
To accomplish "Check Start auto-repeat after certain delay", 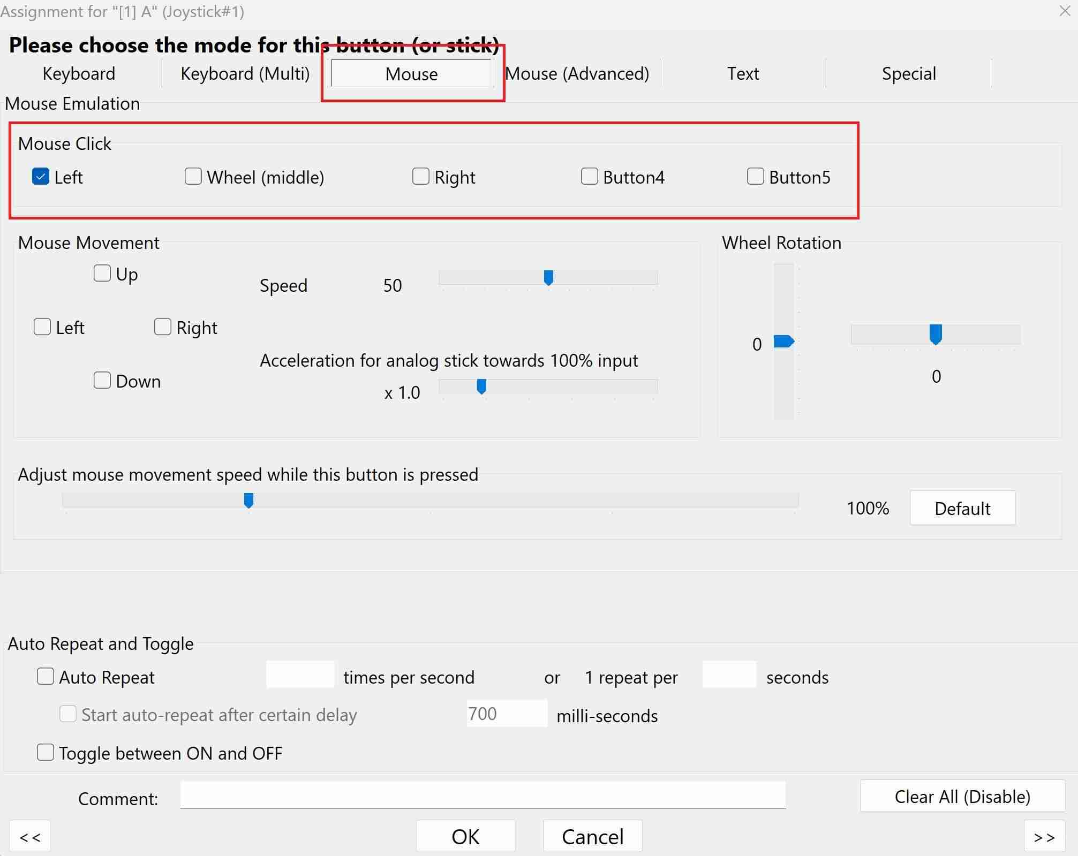I will coord(67,714).
